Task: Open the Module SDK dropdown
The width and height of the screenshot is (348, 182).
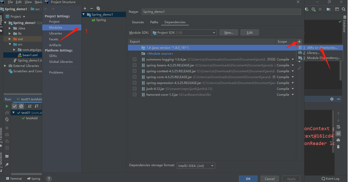Action: (184, 33)
